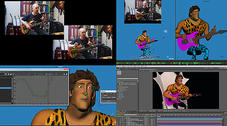Image resolution: width=227 pixels, height=126 pixels.
Task: Open the Composition menu in After Effects
Action: pyautogui.click(x=124, y=66)
